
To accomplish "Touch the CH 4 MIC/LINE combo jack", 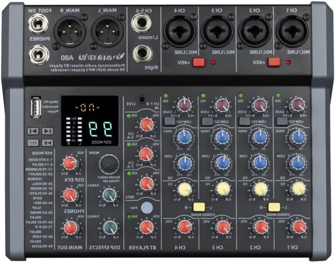I will point(180,31).
